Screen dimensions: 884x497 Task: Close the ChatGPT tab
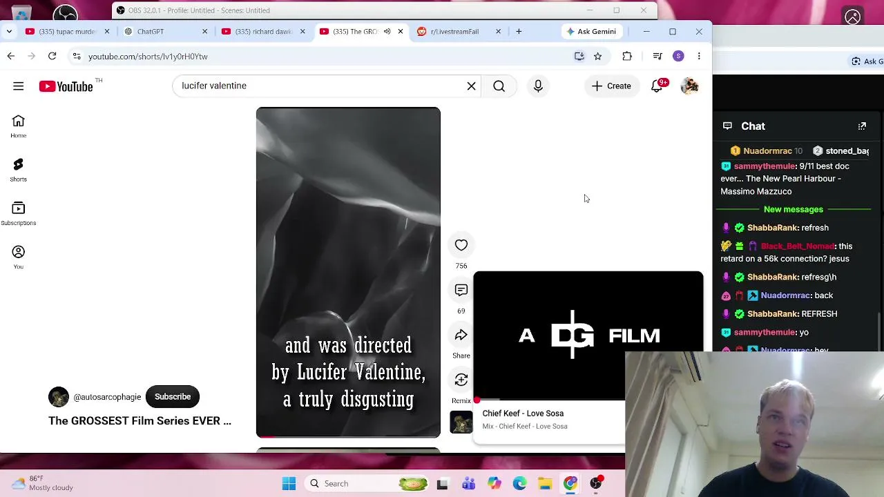(x=204, y=32)
